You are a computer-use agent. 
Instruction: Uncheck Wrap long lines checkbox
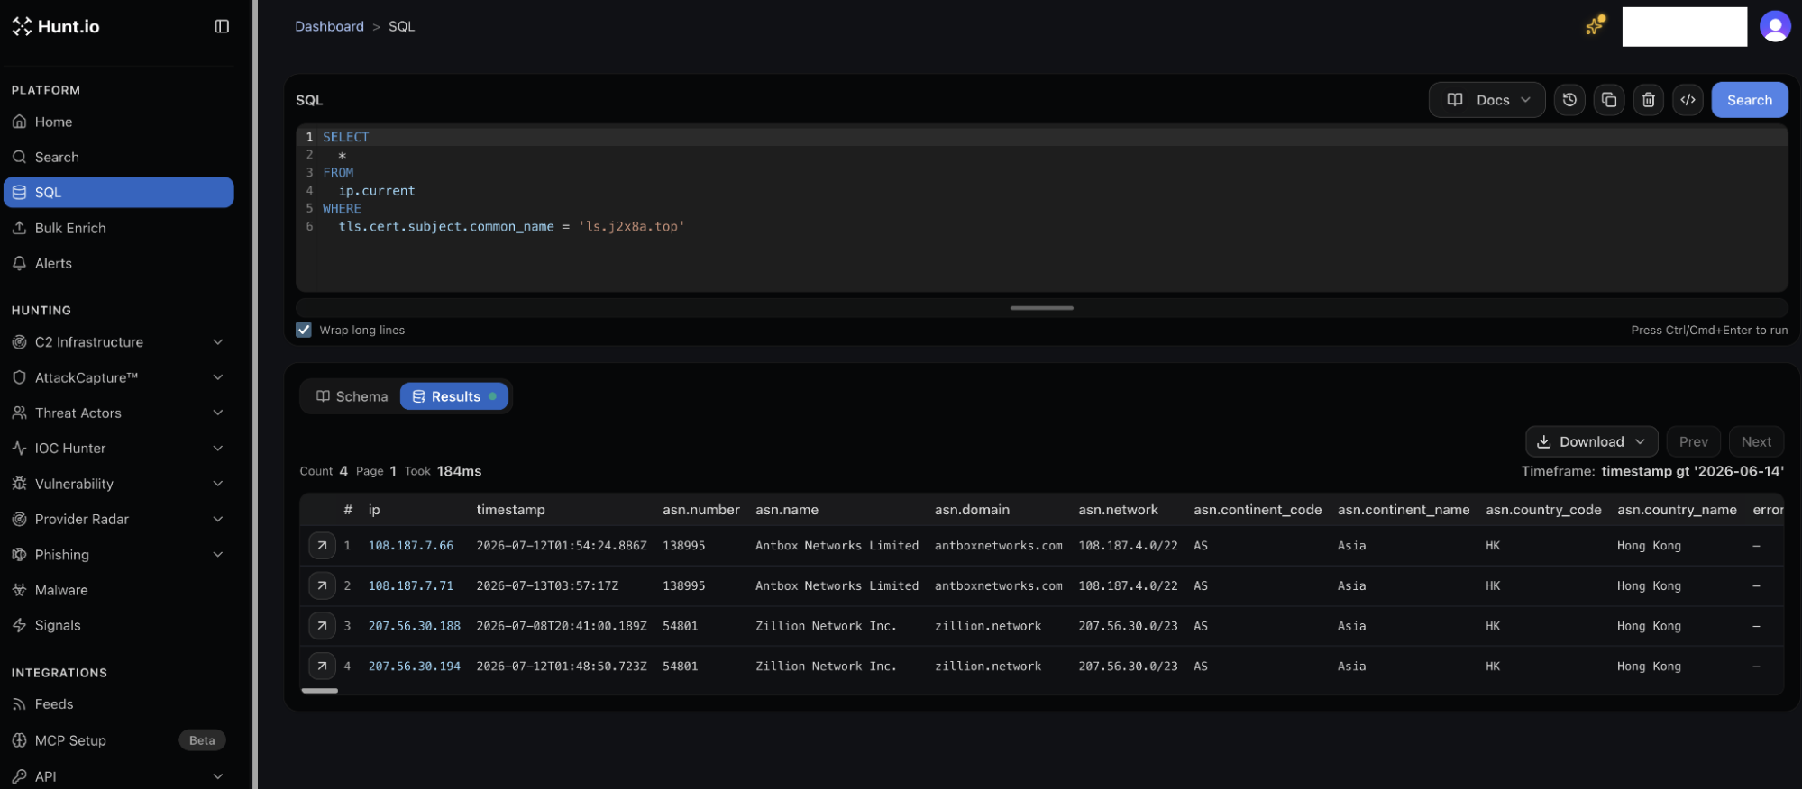pos(304,330)
